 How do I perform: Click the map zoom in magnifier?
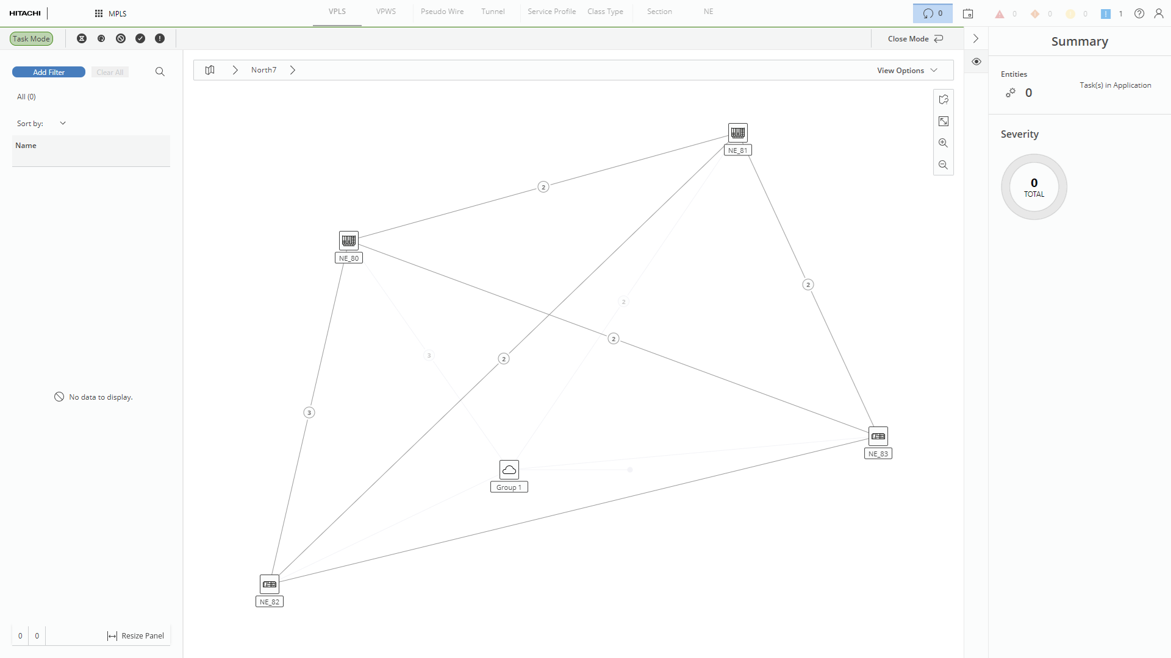(x=944, y=143)
